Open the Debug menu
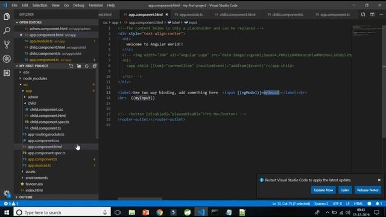Screen dimensions: 386x217 coord(78,5)
